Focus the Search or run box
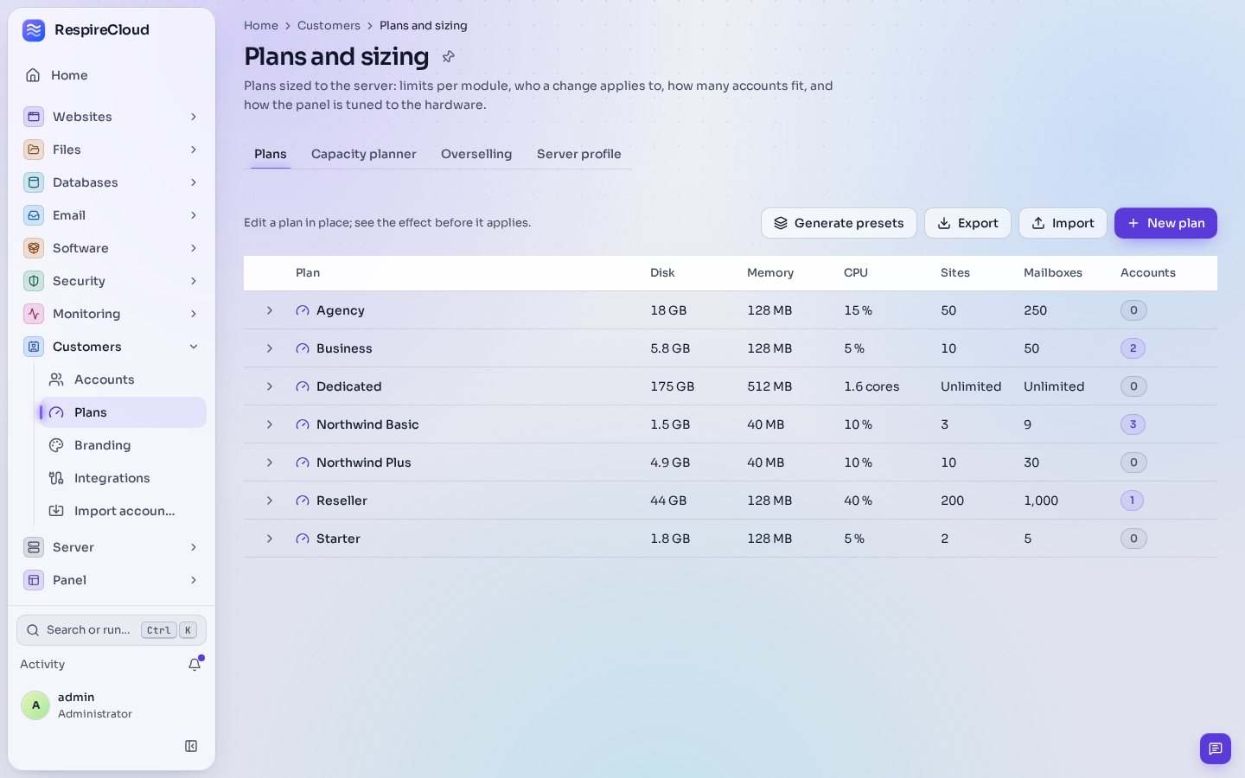 [112, 630]
